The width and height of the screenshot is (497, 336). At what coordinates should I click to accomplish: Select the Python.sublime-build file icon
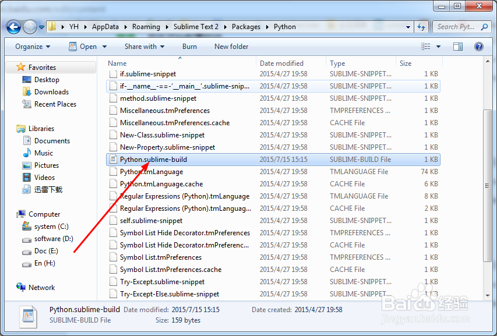coord(113,160)
